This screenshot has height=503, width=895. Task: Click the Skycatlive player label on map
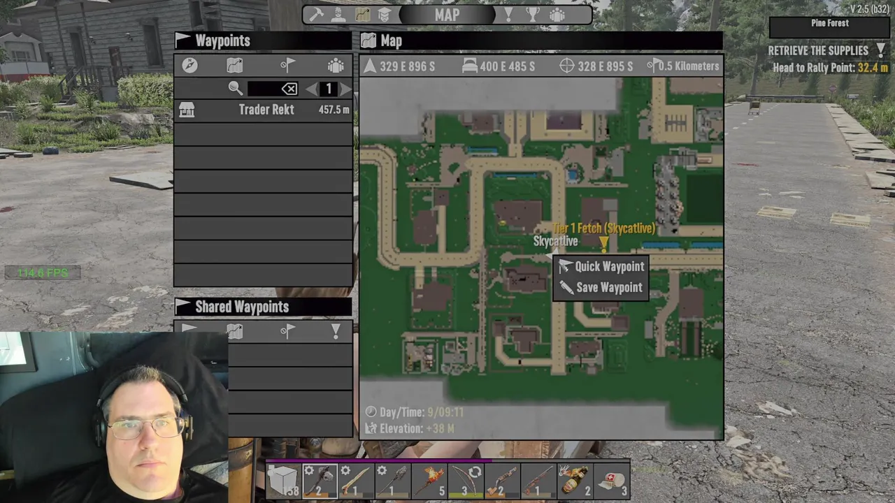[555, 241]
